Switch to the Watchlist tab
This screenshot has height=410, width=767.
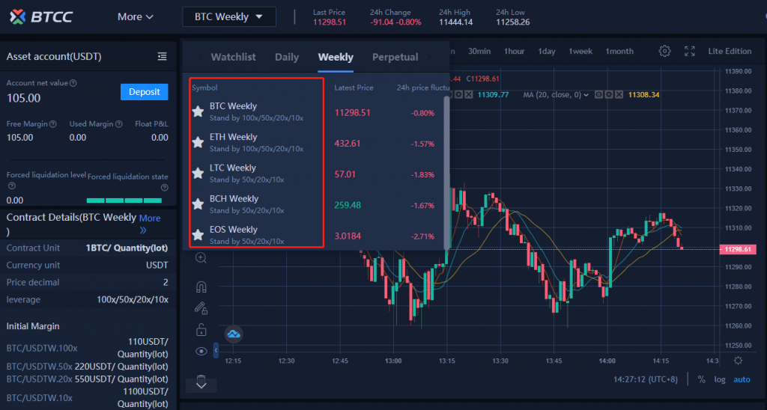click(x=234, y=57)
